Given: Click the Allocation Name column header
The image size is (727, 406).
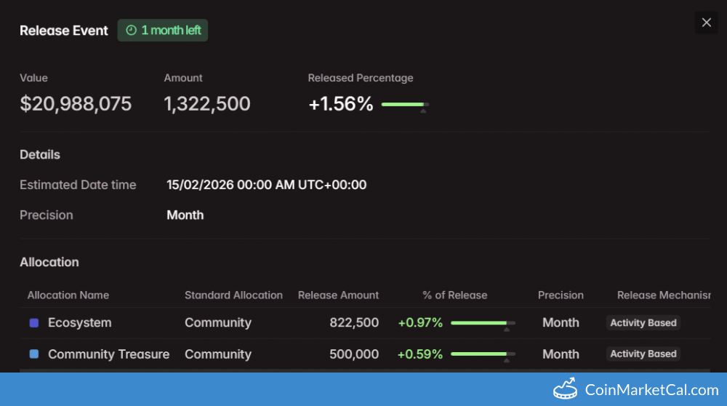Looking at the screenshot, I should pos(68,295).
